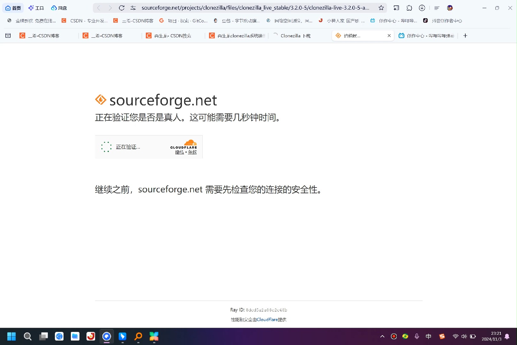Image resolution: width=517 pixels, height=345 pixels.
Task: Bookmark this page with the star icon
Action: 381,8
